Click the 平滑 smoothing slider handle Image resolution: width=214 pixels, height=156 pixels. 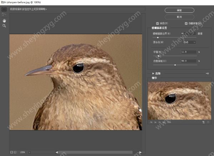pyautogui.click(x=158, y=56)
